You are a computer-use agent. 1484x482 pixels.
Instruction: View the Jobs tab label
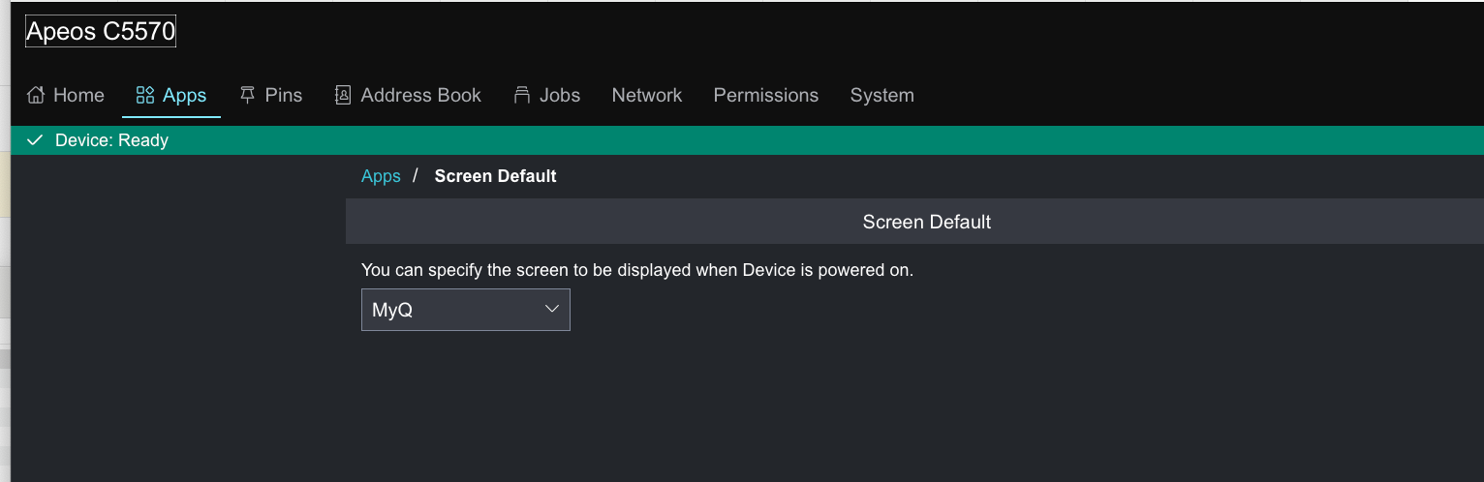point(560,95)
